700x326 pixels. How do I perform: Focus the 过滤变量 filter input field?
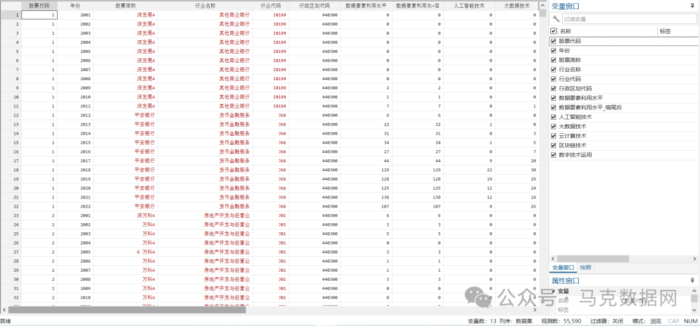[629, 19]
